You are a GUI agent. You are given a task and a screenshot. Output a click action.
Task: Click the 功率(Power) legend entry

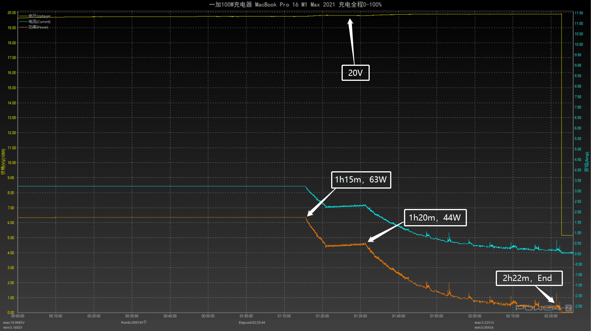[34, 27]
